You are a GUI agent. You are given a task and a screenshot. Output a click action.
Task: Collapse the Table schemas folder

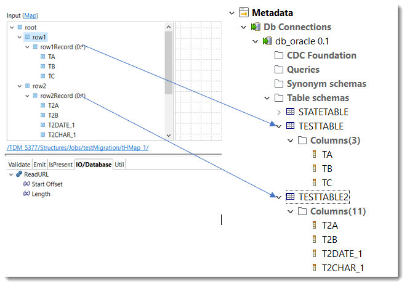point(266,98)
